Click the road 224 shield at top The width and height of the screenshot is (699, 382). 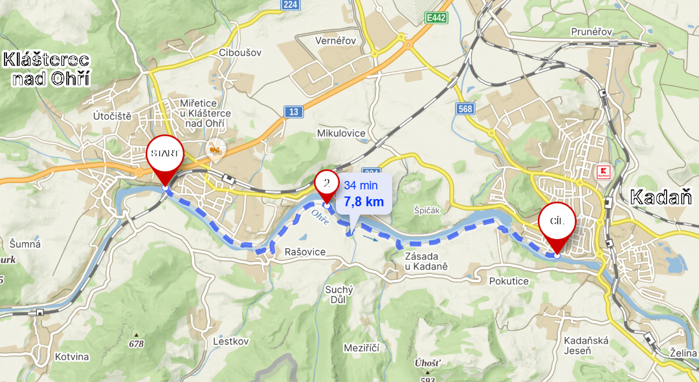(290, 5)
